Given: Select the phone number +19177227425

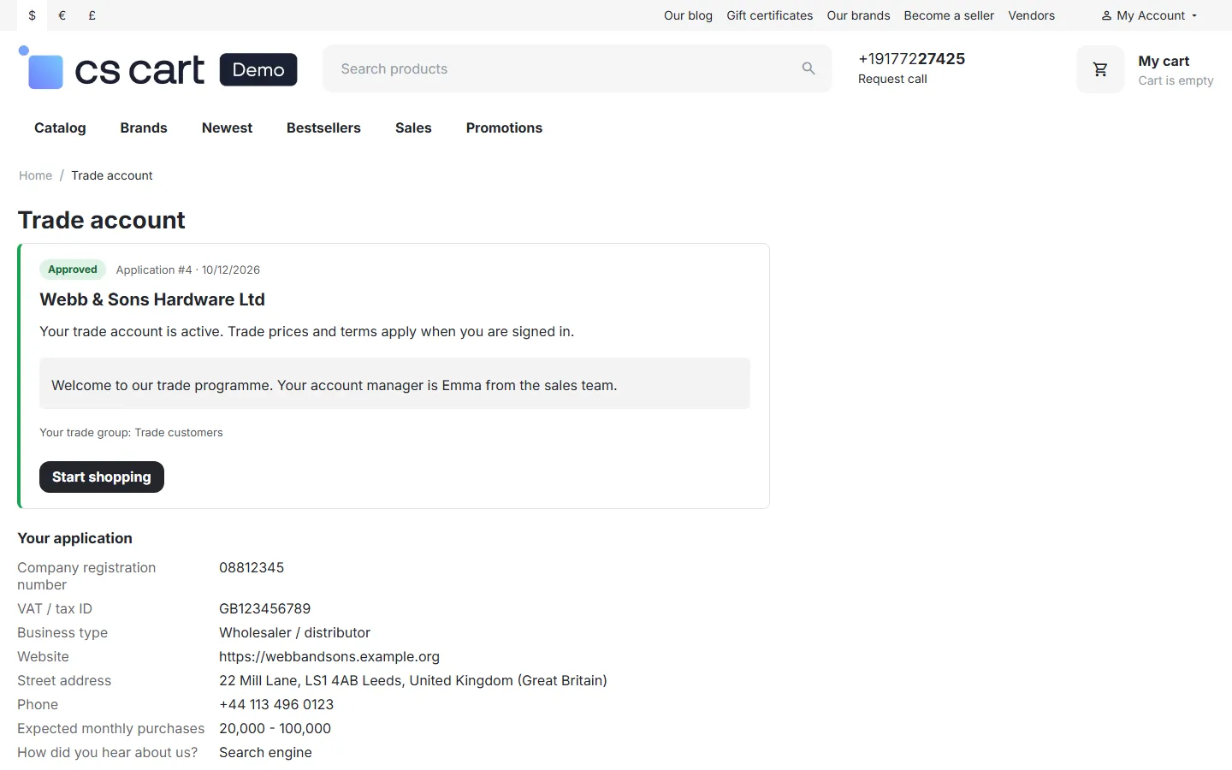Looking at the screenshot, I should (911, 58).
